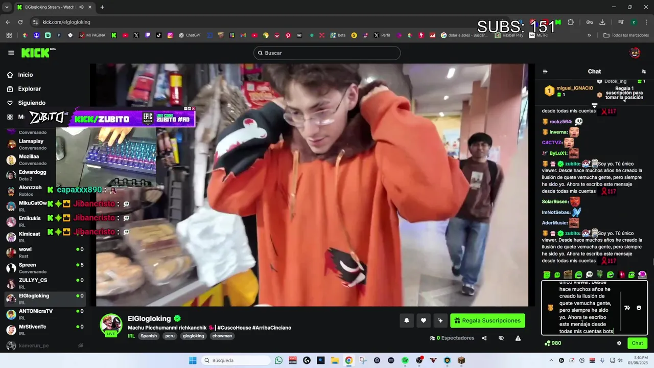Select Edwardogg channel in sidebar
The image size is (654, 368).
click(x=44, y=175)
